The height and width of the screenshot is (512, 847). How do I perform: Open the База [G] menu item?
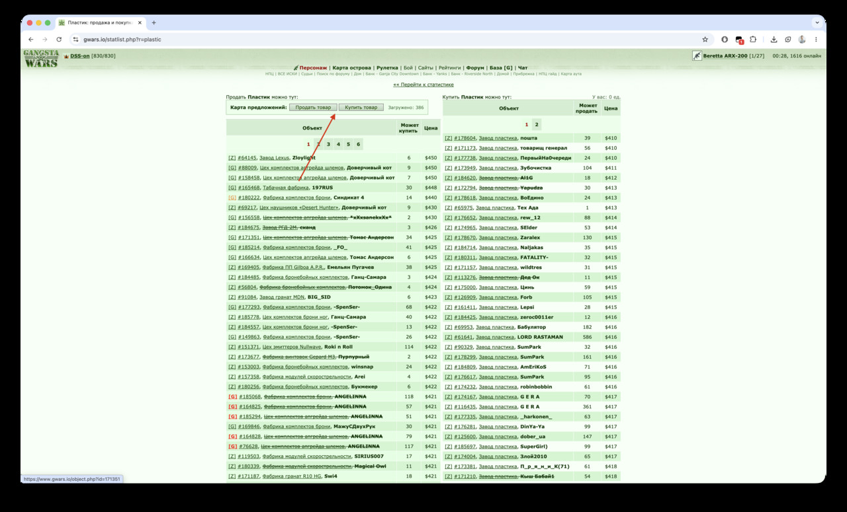(501, 67)
